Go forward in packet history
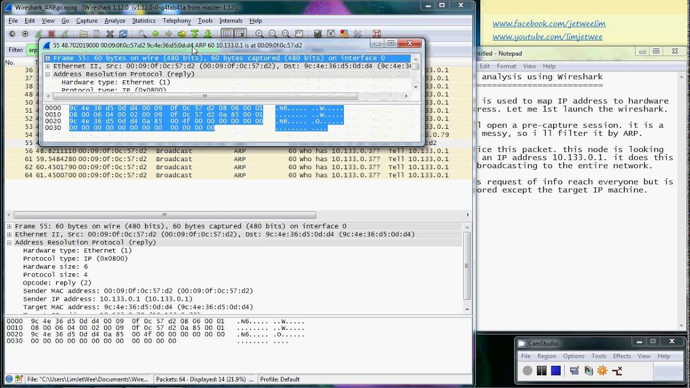 [169, 33]
